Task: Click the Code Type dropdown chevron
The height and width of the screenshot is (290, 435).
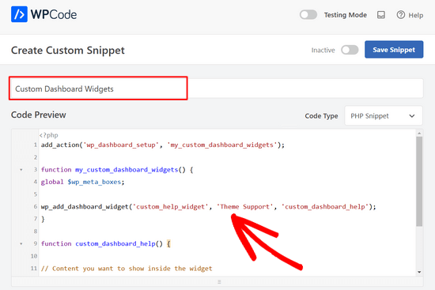Action: coord(412,116)
